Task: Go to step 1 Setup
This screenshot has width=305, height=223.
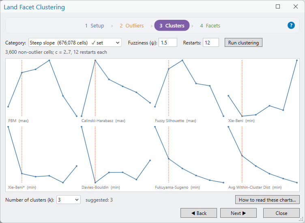Action: coord(95,25)
